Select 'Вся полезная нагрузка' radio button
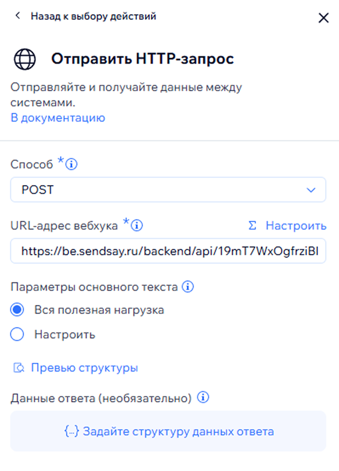Screen dimensions: 339x471 (17, 310)
